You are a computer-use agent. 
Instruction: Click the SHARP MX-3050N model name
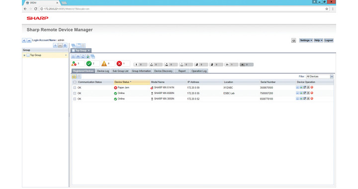click(x=164, y=99)
